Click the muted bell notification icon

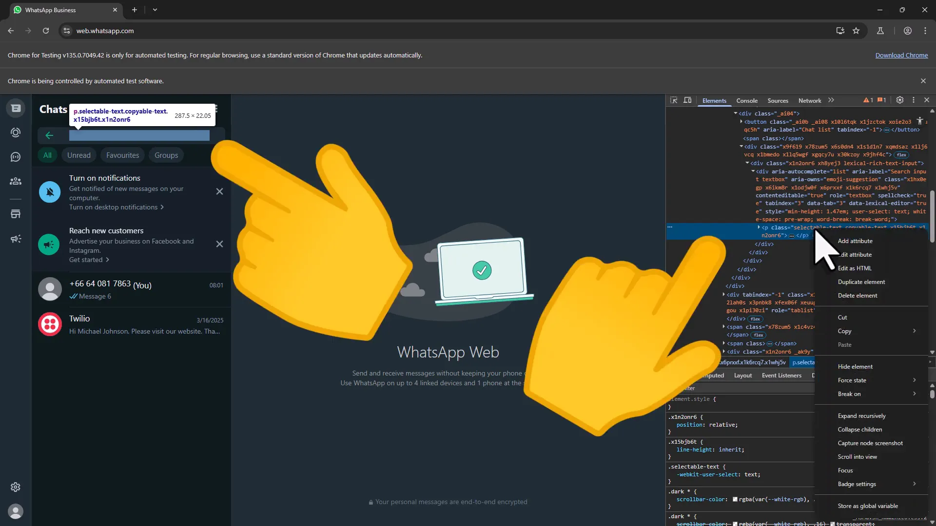50,192
